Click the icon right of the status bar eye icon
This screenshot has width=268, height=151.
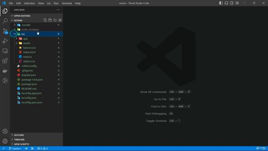click(x=32, y=148)
